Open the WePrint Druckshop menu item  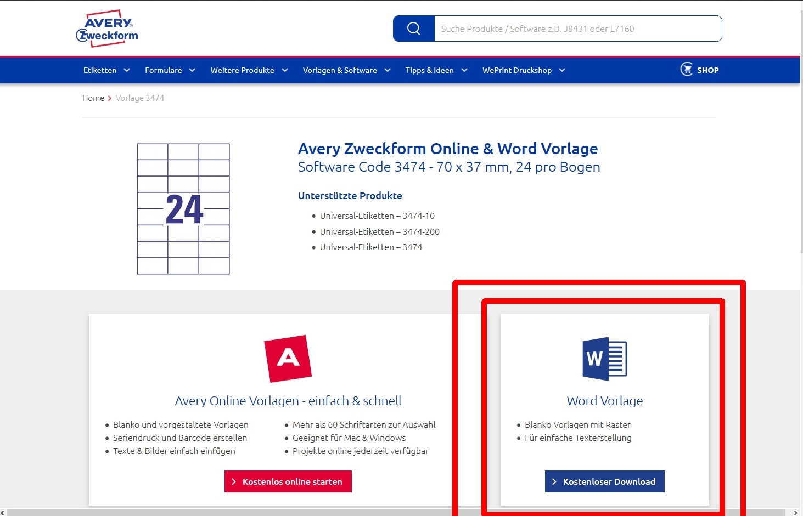[x=517, y=70]
